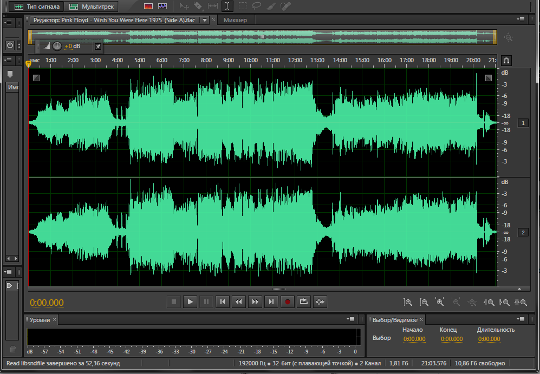Screen dimensions: 540x374
Task: Close the Уровни panel
Action: 54,320
